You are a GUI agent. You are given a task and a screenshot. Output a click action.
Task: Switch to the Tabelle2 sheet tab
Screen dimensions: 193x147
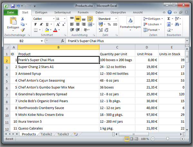point(46,134)
